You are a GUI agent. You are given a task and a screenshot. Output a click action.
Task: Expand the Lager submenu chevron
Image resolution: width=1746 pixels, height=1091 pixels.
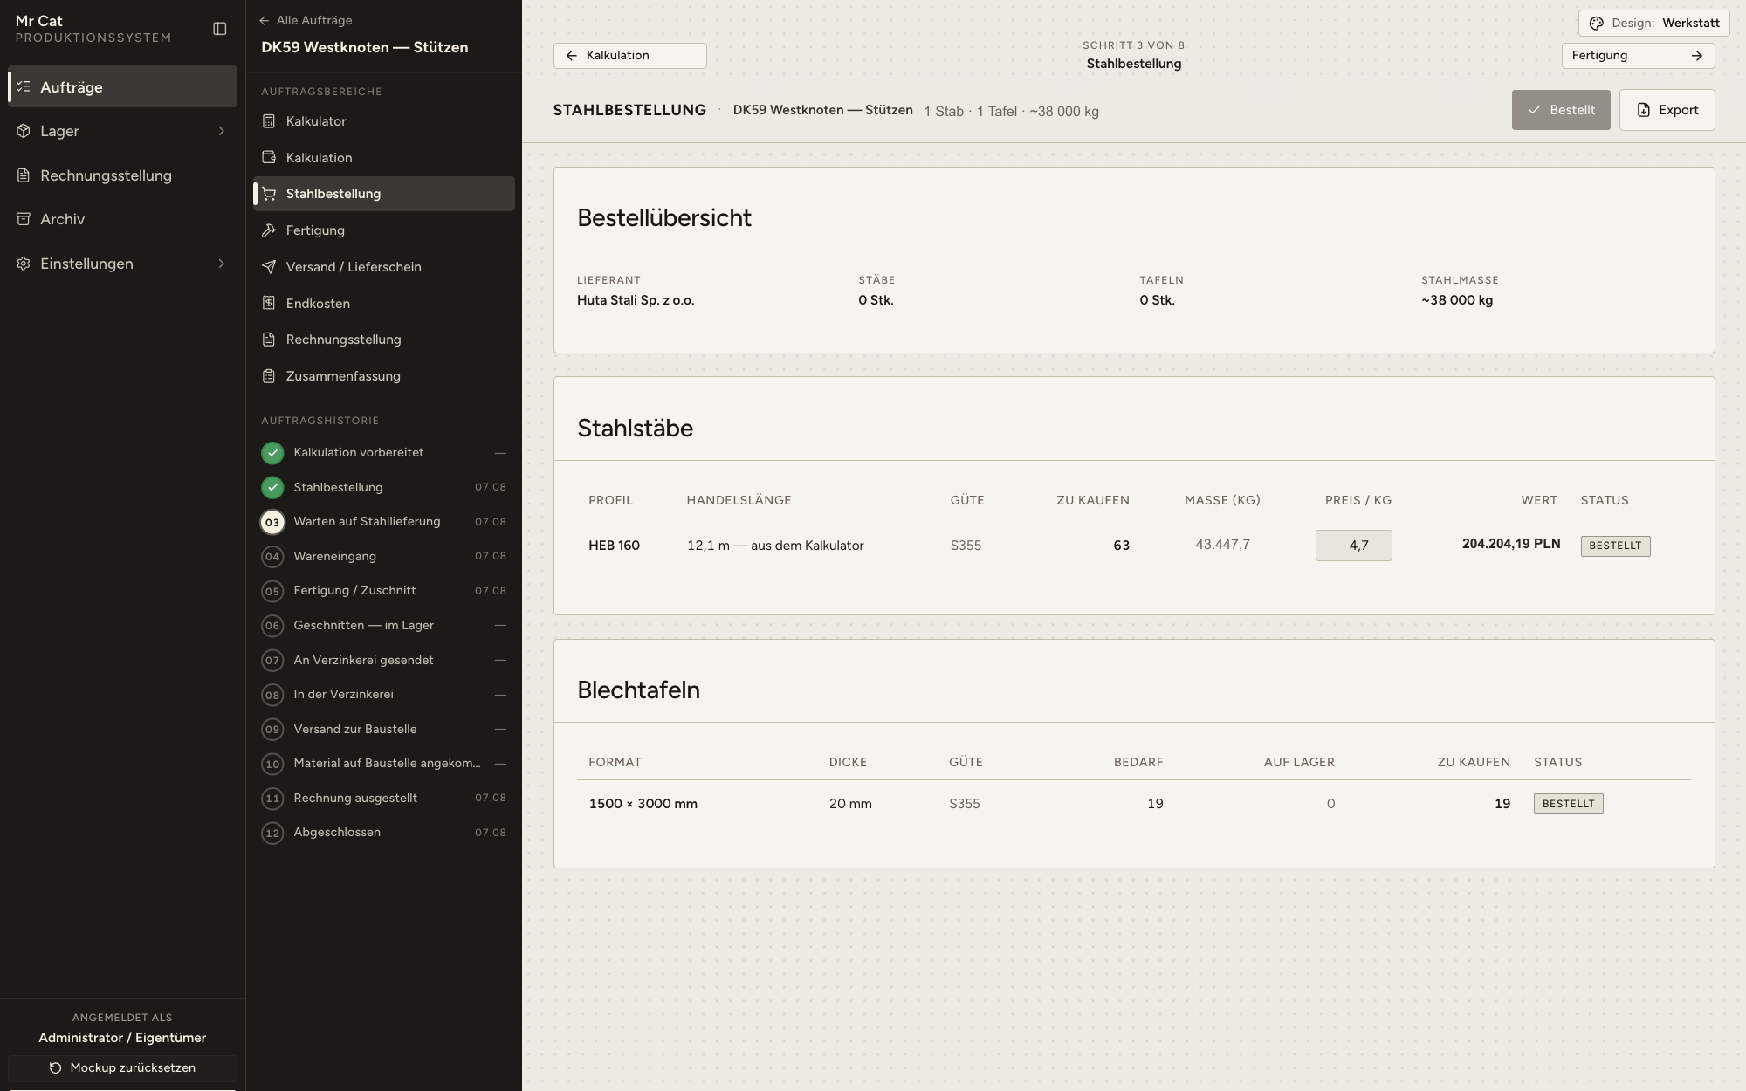coord(222,131)
